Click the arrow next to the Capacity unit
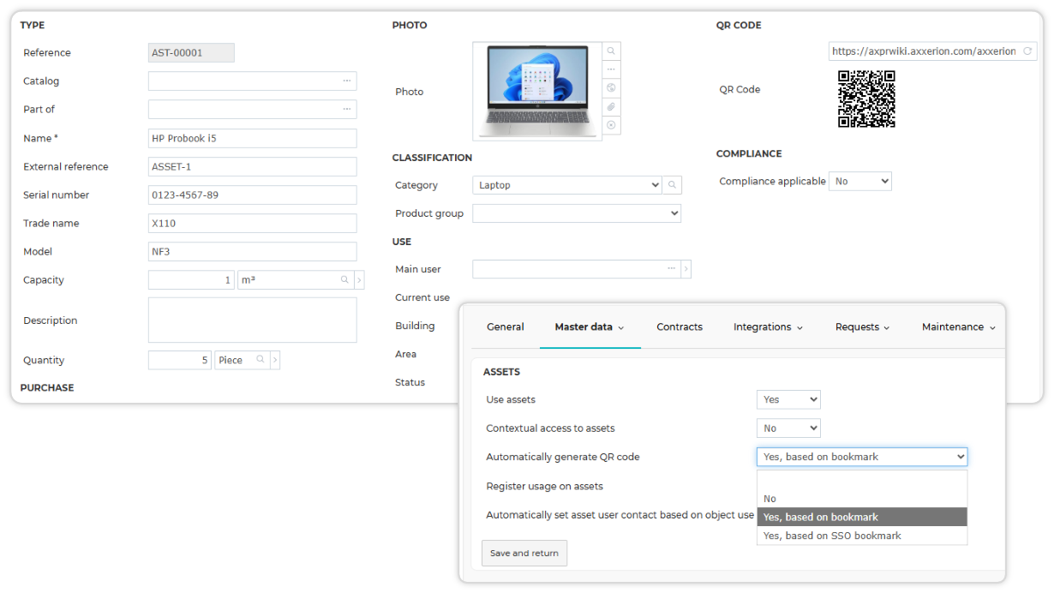The width and height of the screenshot is (1054, 593). click(359, 280)
